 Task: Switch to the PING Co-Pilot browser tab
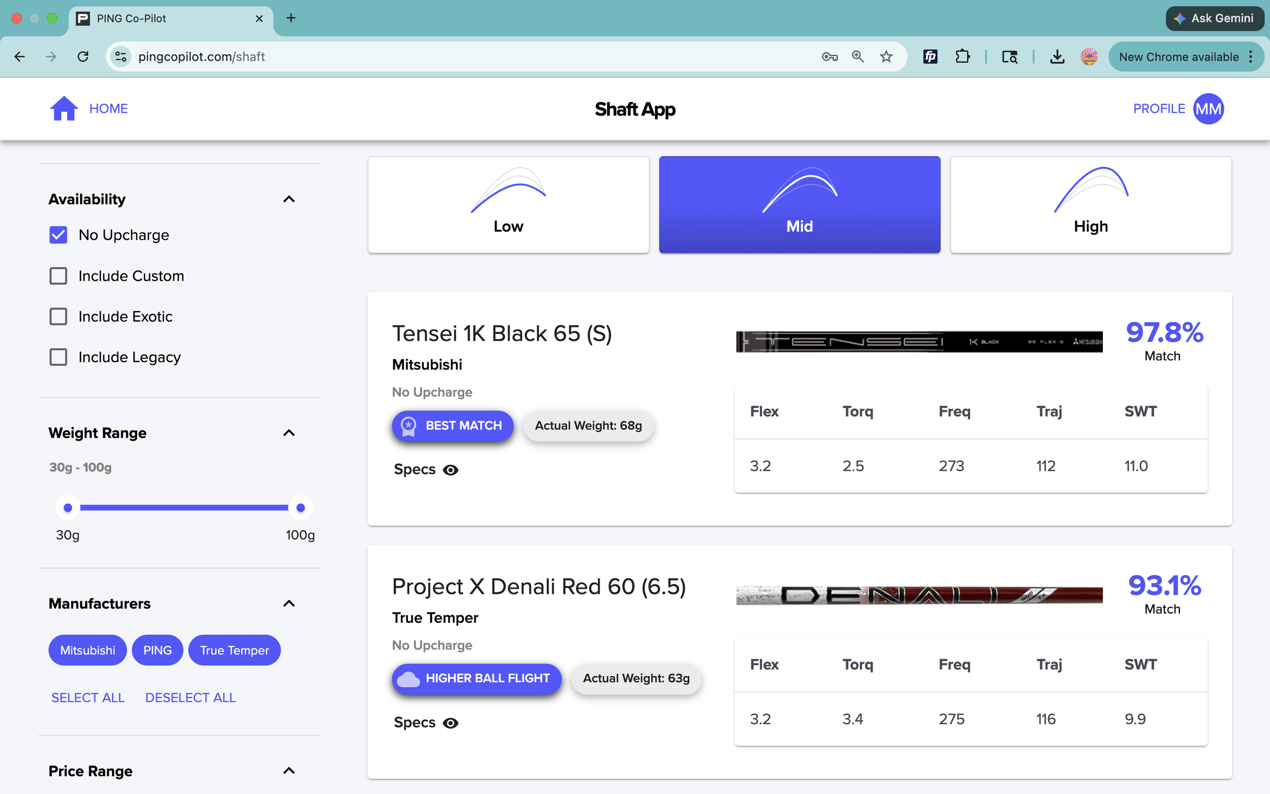171,19
